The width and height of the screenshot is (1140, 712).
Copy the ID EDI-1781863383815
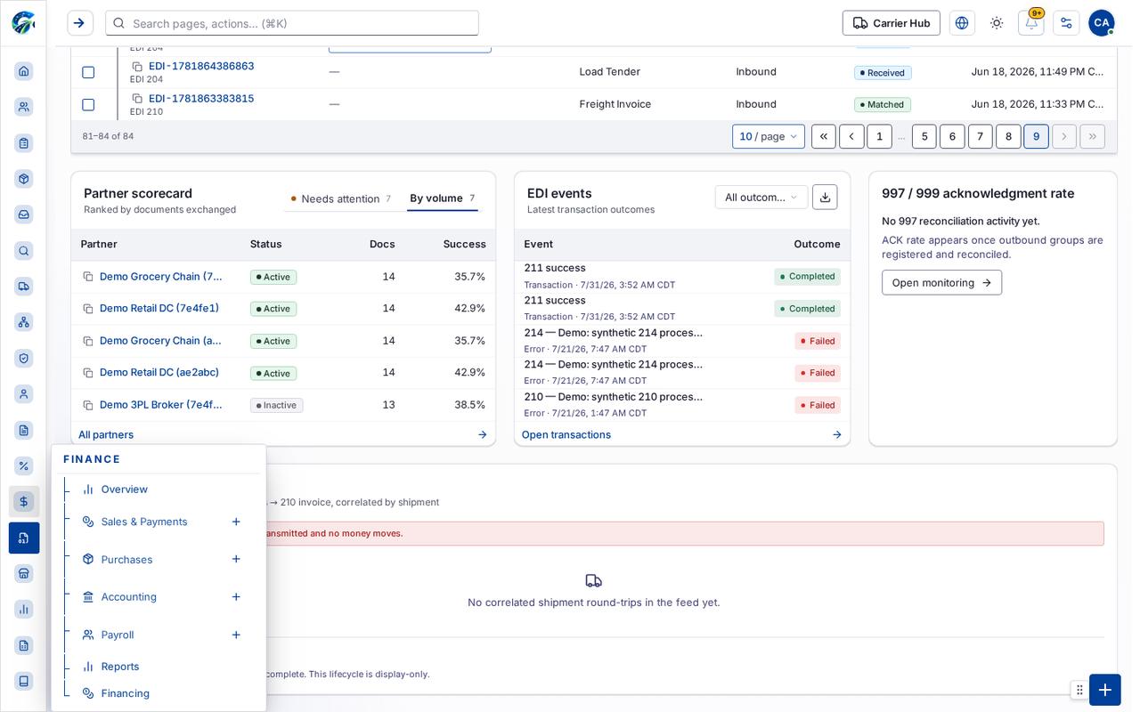tap(137, 99)
